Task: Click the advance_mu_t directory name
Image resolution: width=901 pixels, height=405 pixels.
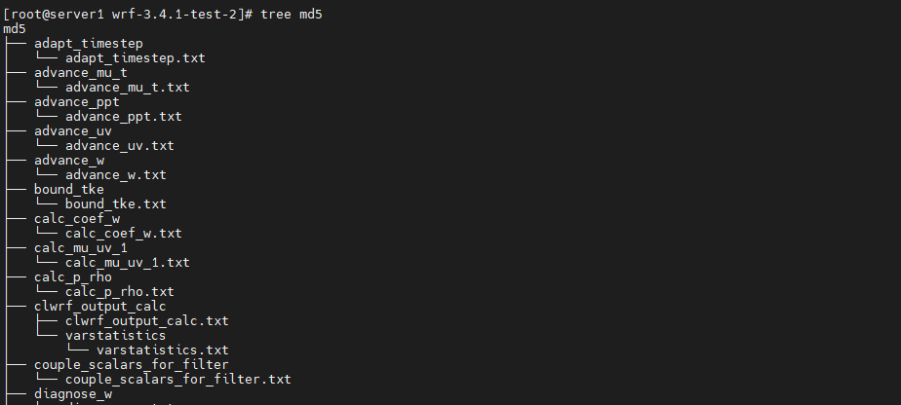Action: [x=80, y=73]
